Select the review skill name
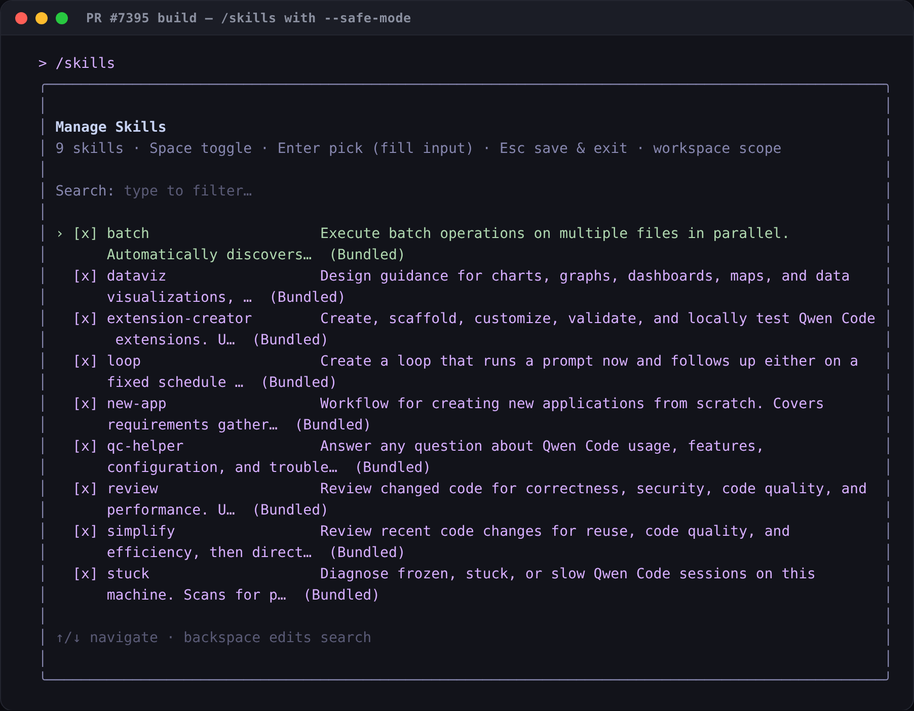The image size is (914, 711). [133, 489]
